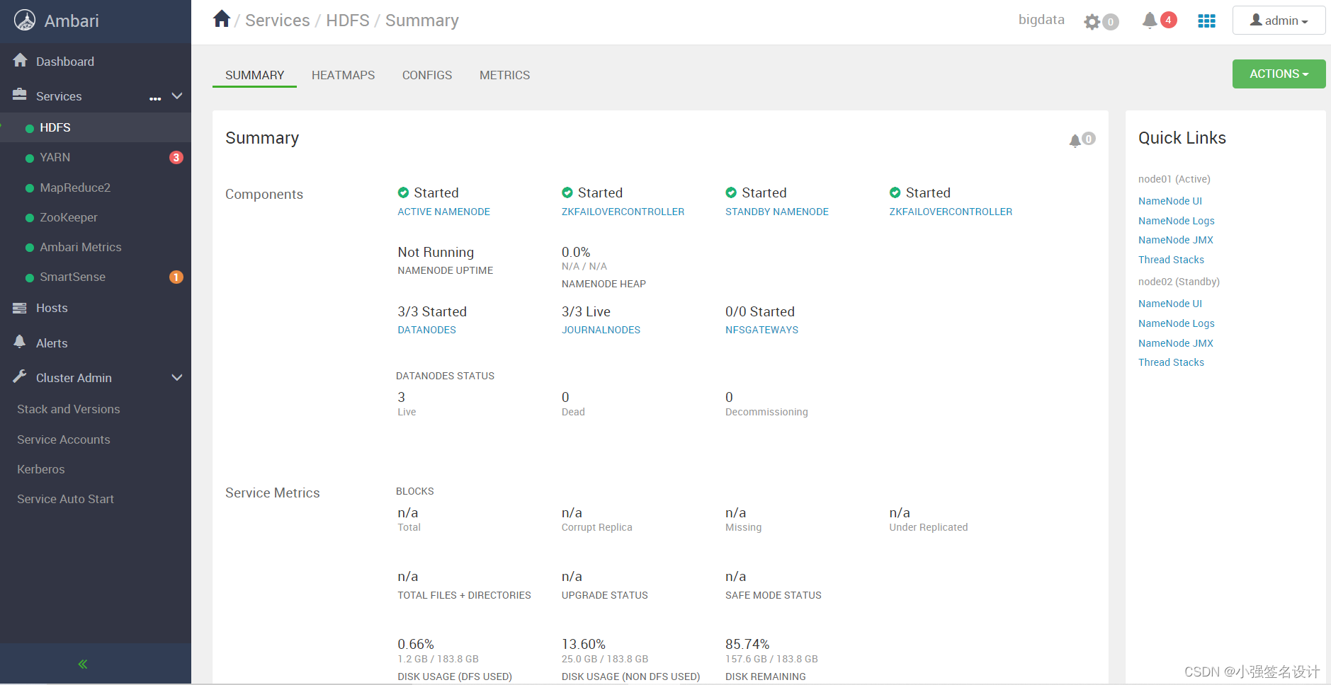
Task: Click the bigdata cluster name
Action: 1041,20
